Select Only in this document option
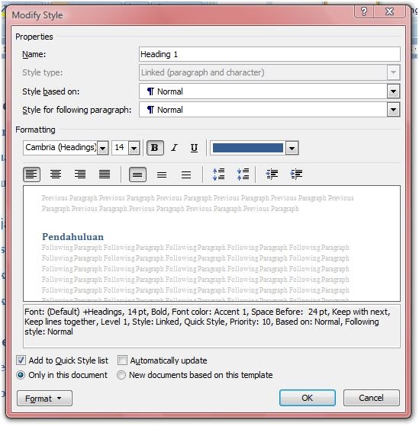The image size is (419, 426). coord(21,375)
